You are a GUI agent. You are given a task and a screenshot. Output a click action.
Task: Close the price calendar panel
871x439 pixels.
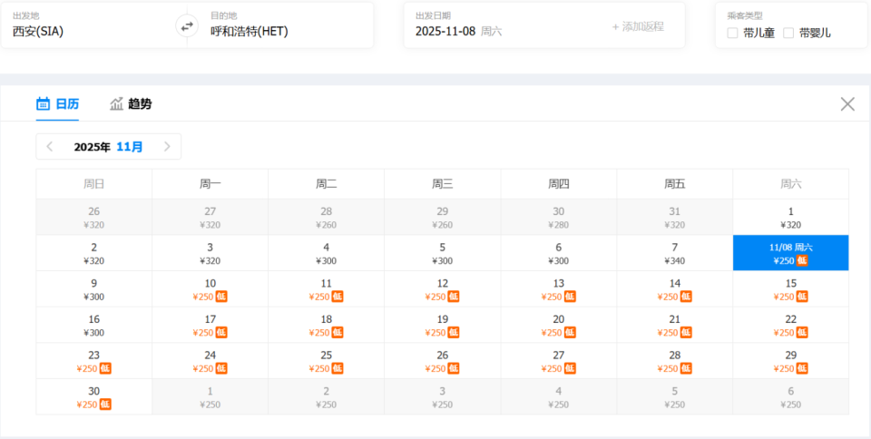847,104
